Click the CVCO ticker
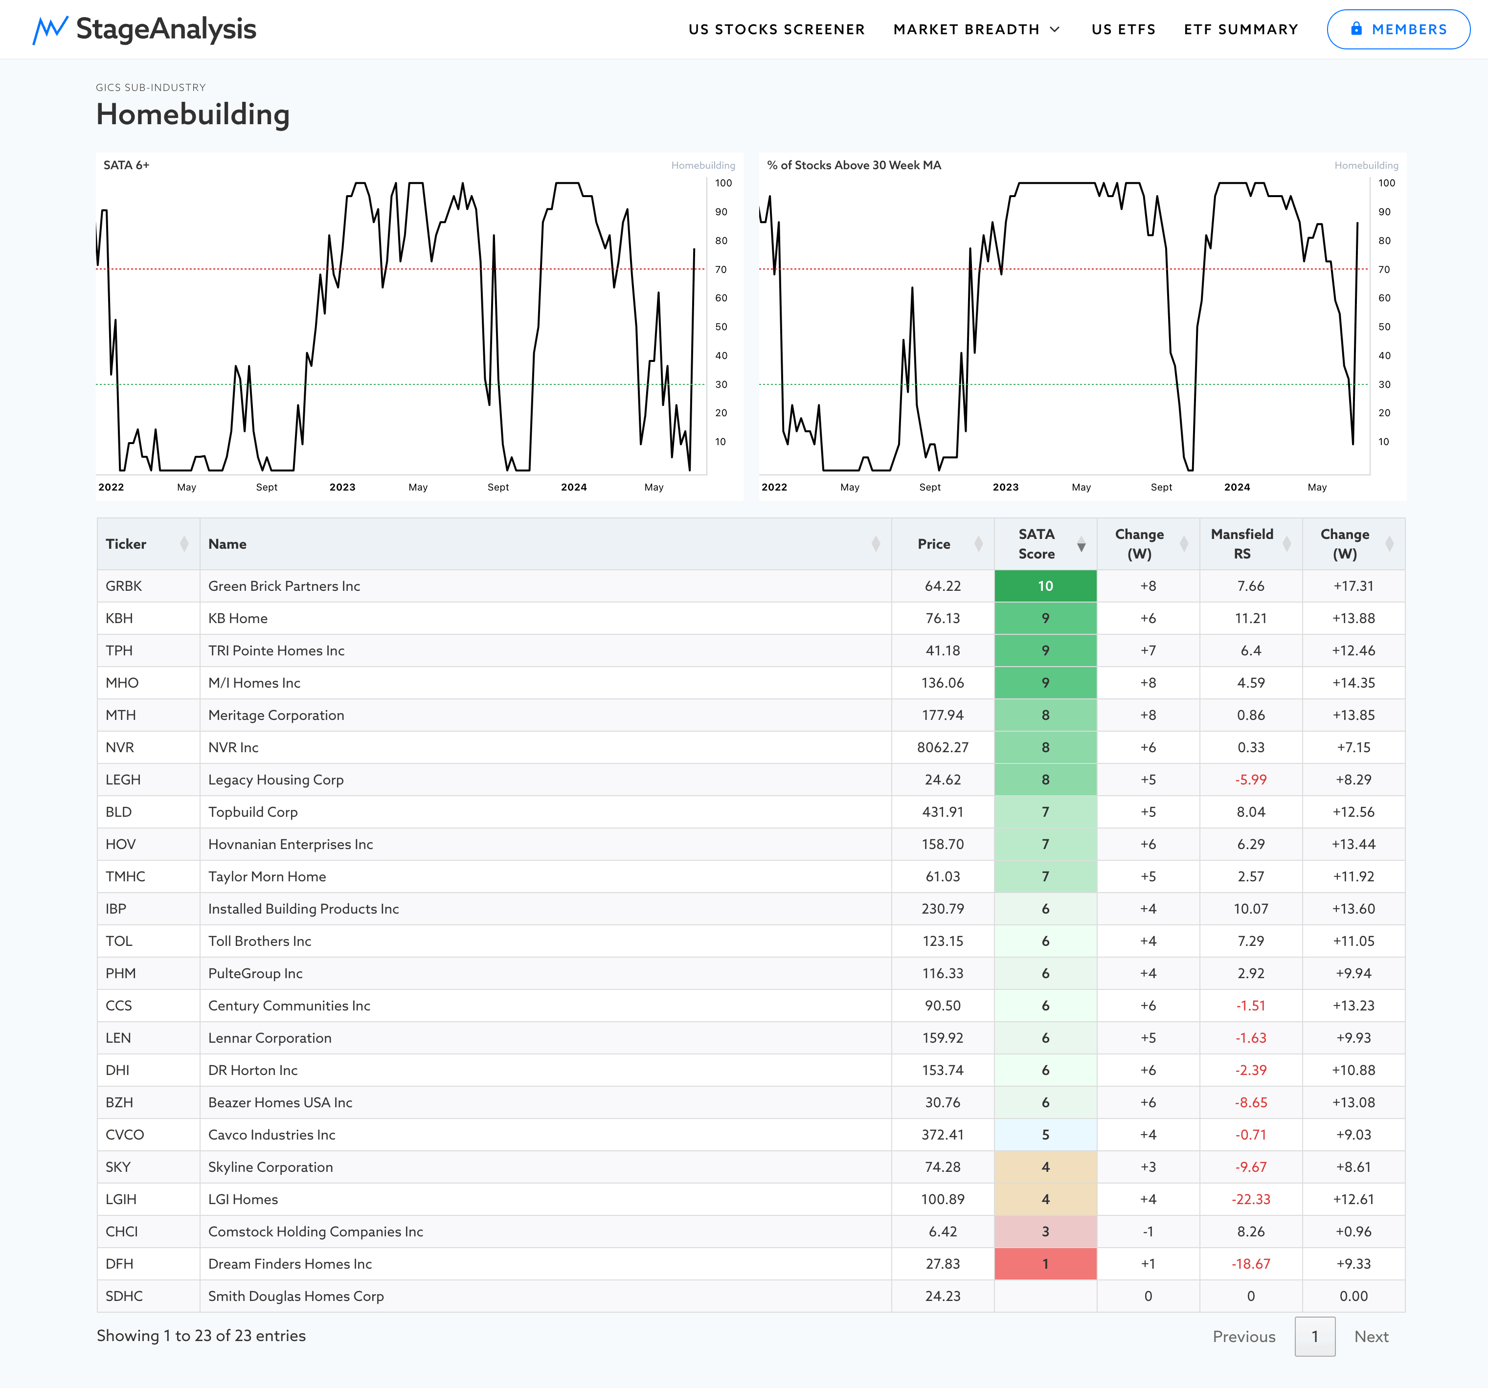 click(x=124, y=1134)
